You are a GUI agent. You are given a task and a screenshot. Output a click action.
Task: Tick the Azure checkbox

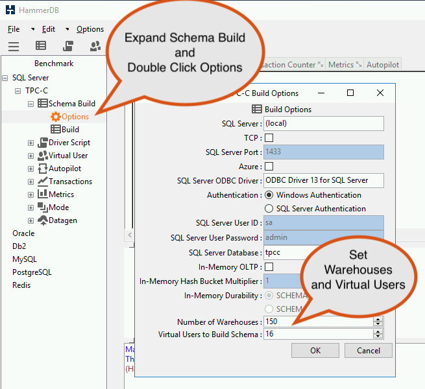coord(269,167)
